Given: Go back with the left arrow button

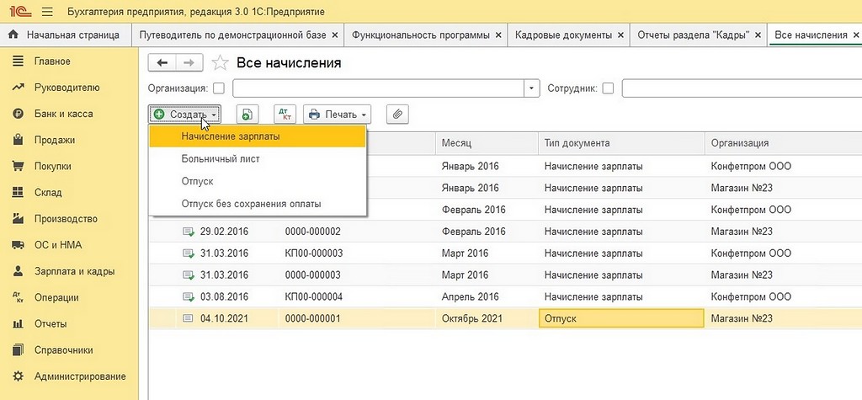Looking at the screenshot, I should (x=162, y=62).
